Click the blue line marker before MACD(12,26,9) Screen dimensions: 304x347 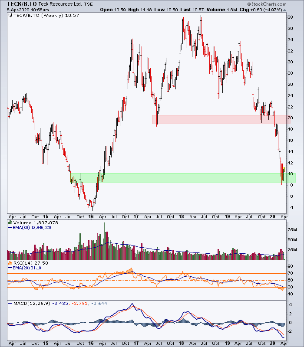pyautogui.click(x=10, y=303)
